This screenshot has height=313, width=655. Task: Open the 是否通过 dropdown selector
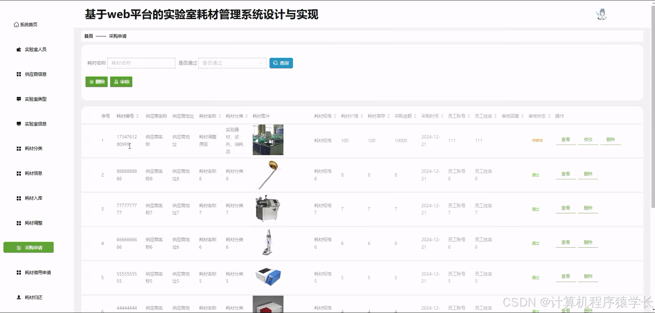(x=232, y=63)
